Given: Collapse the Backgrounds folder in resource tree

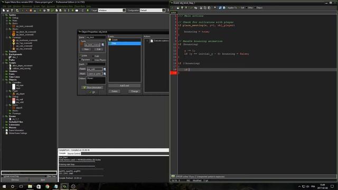Looking at the screenshot, I should click(x=3, y=54).
